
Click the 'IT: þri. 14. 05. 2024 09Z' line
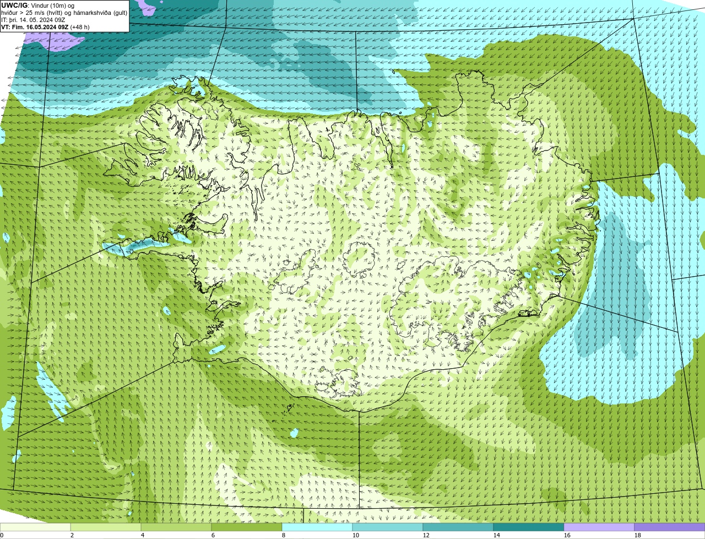(33, 20)
